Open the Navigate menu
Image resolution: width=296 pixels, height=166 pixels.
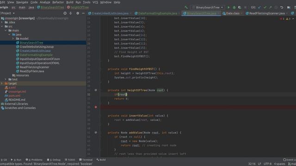tap(22, 2)
